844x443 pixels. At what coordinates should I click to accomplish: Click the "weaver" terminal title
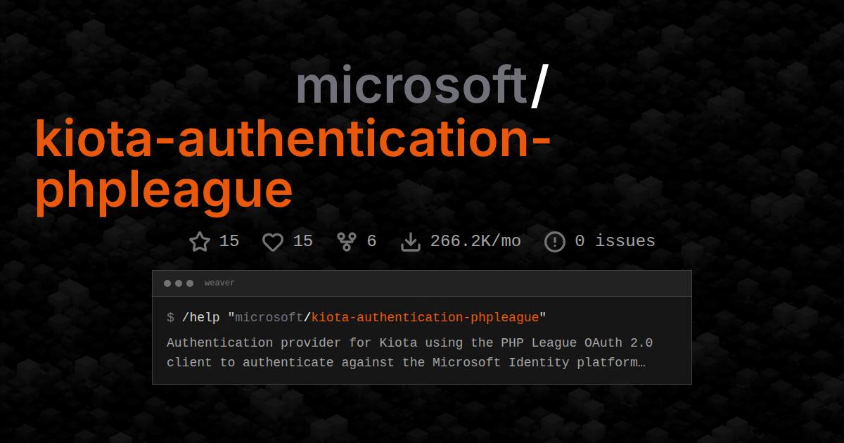(x=219, y=283)
